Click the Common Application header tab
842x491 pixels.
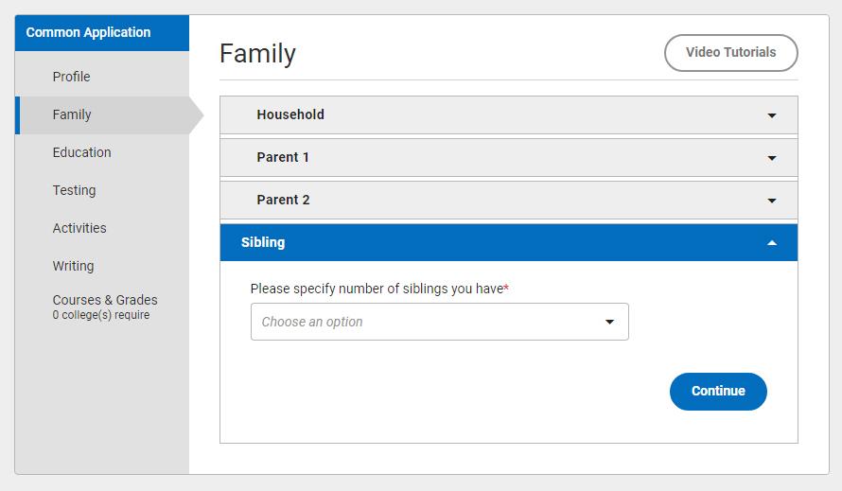click(88, 32)
